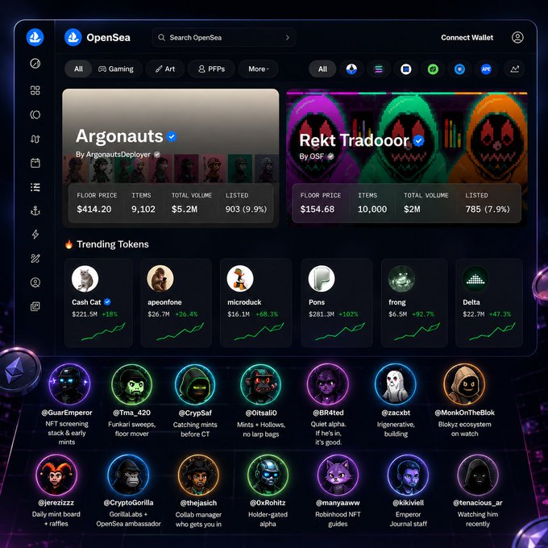The image size is (548, 548).
Task: Filter by Solana chain icon
Action: [x=379, y=68]
